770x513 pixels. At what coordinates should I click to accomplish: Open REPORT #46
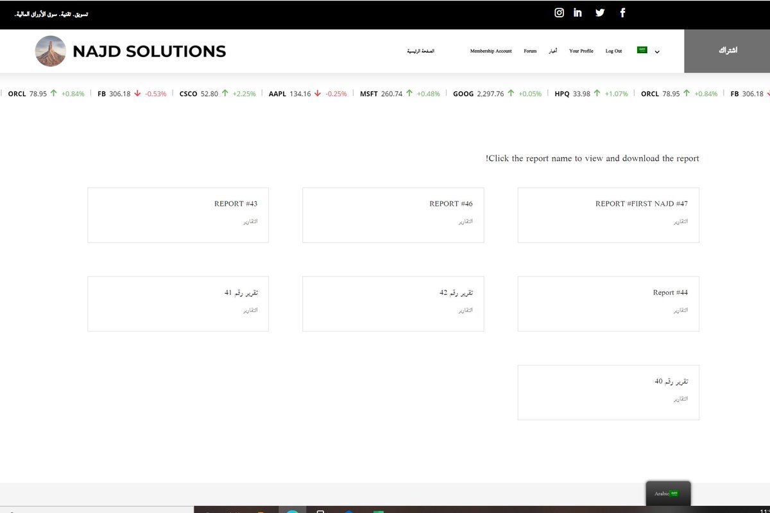point(451,204)
